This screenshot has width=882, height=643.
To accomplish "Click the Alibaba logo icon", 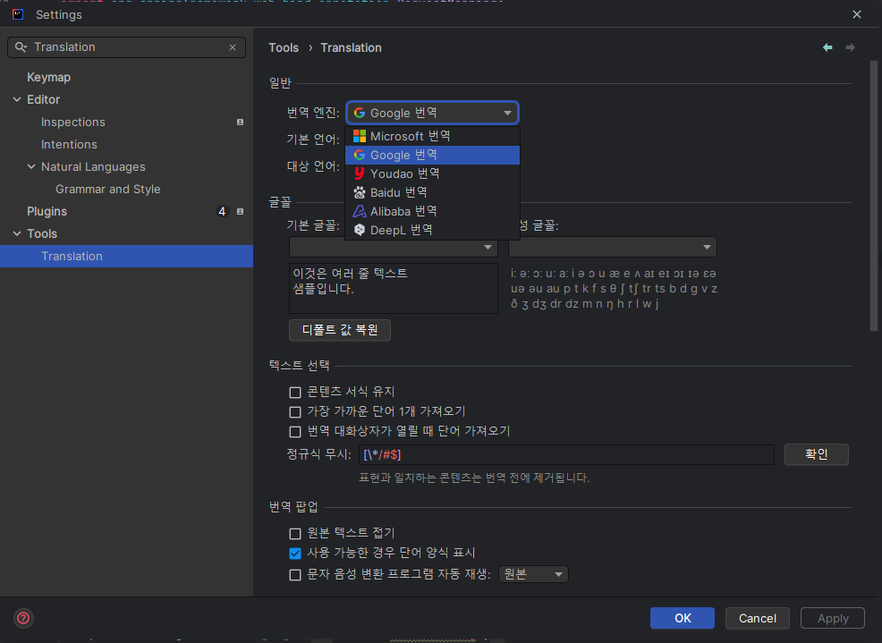I will click(x=360, y=211).
